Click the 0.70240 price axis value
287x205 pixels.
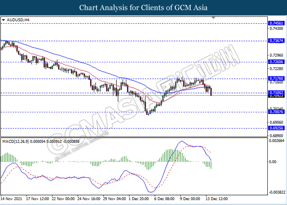277,109
